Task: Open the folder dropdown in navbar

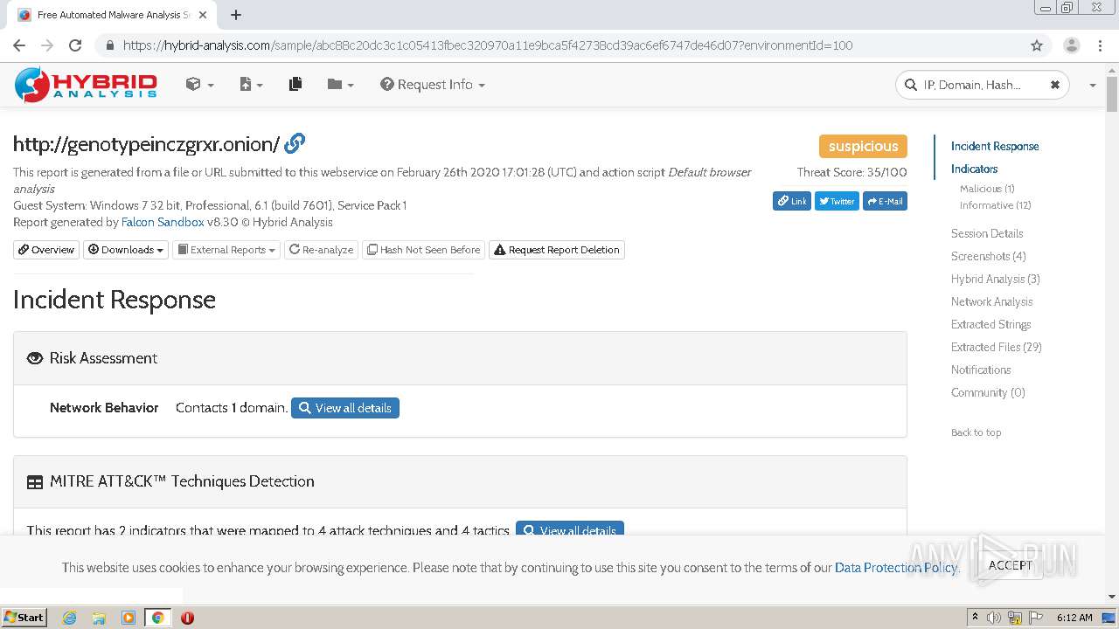Action: pyautogui.click(x=340, y=85)
